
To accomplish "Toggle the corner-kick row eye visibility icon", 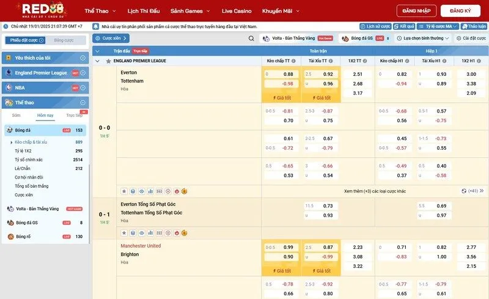I will [142, 233].
